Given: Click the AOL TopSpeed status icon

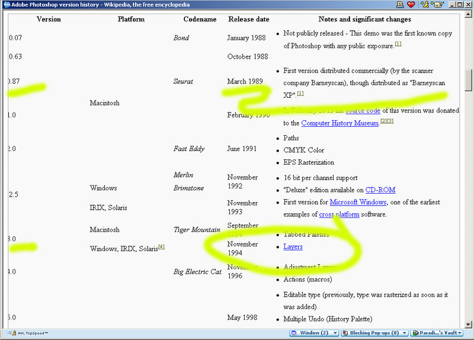Looking at the screenshot, I should [28, 333].
